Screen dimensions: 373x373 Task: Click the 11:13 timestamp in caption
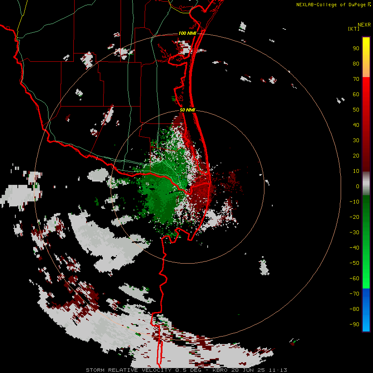(278, 370)
